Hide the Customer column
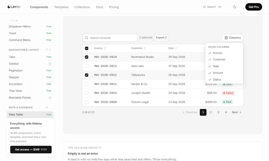 coord(224,59)
